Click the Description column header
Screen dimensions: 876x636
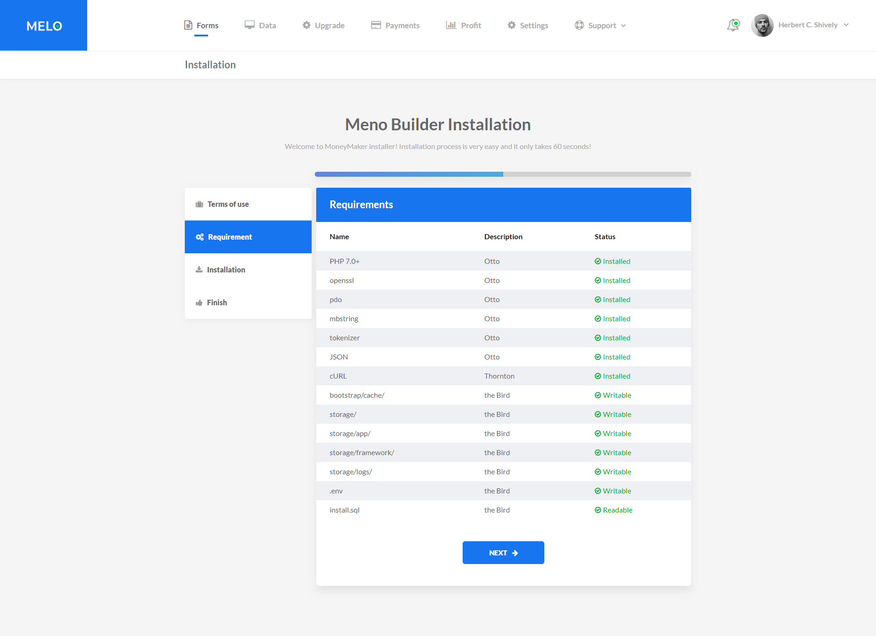[x=503, y=236]
